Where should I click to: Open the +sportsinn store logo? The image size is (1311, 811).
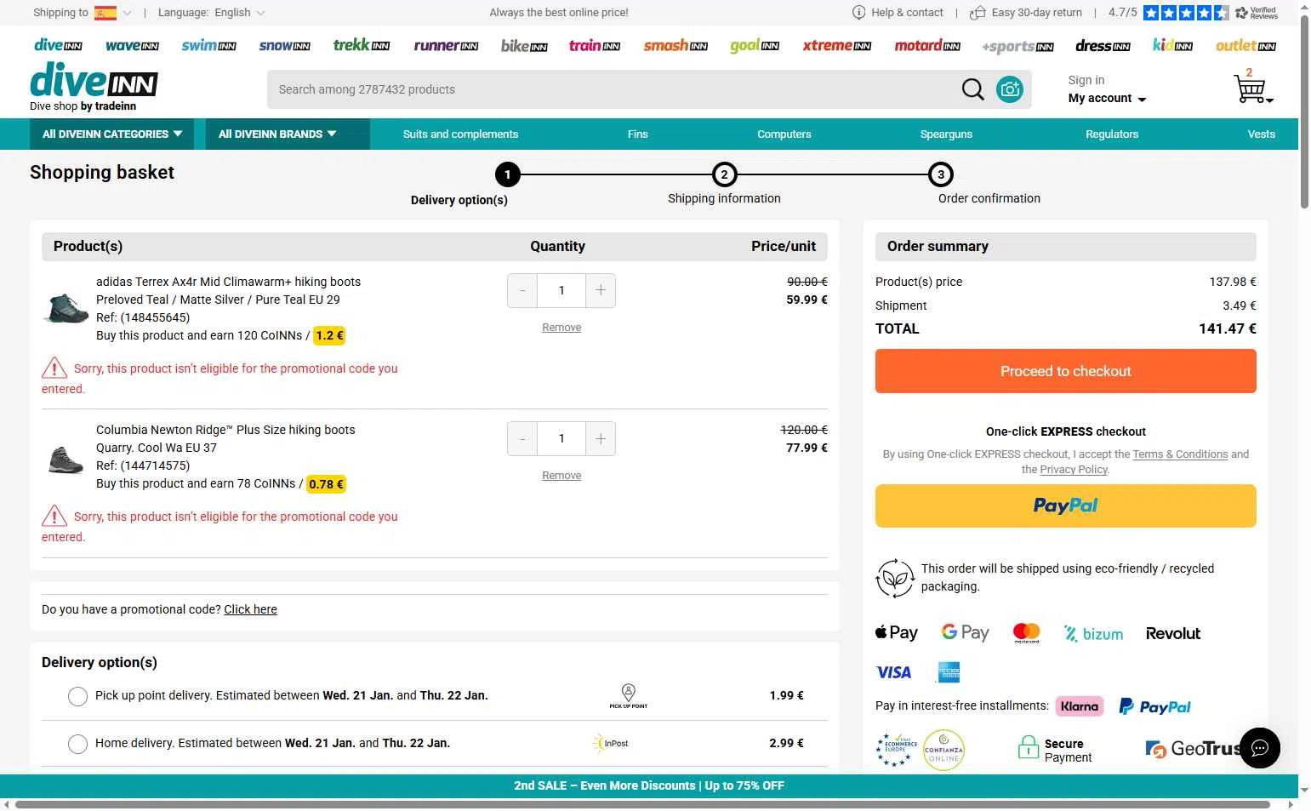tap(1017, 47)
